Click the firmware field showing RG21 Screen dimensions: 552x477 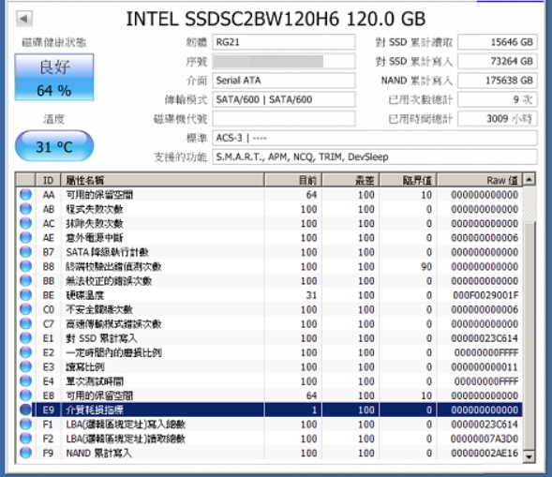click(284, 42)
